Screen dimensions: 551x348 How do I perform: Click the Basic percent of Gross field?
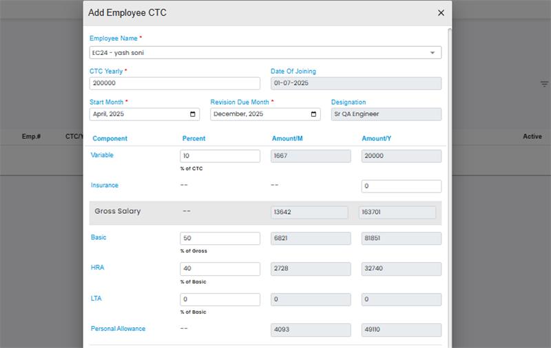click(220, 239)
